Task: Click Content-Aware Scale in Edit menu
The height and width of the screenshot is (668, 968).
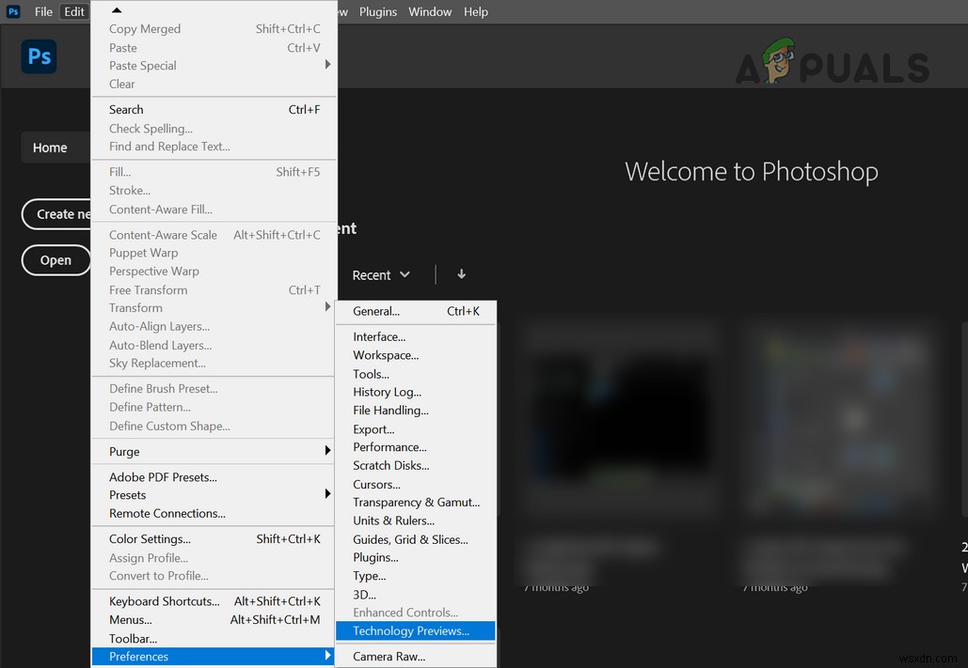Action: pos(213,235)
